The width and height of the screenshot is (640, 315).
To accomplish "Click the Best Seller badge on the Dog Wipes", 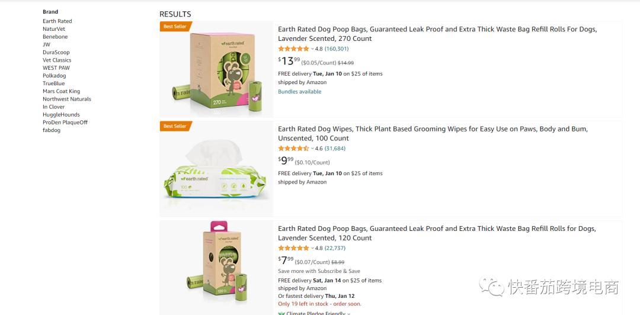I will coord(175,126).
